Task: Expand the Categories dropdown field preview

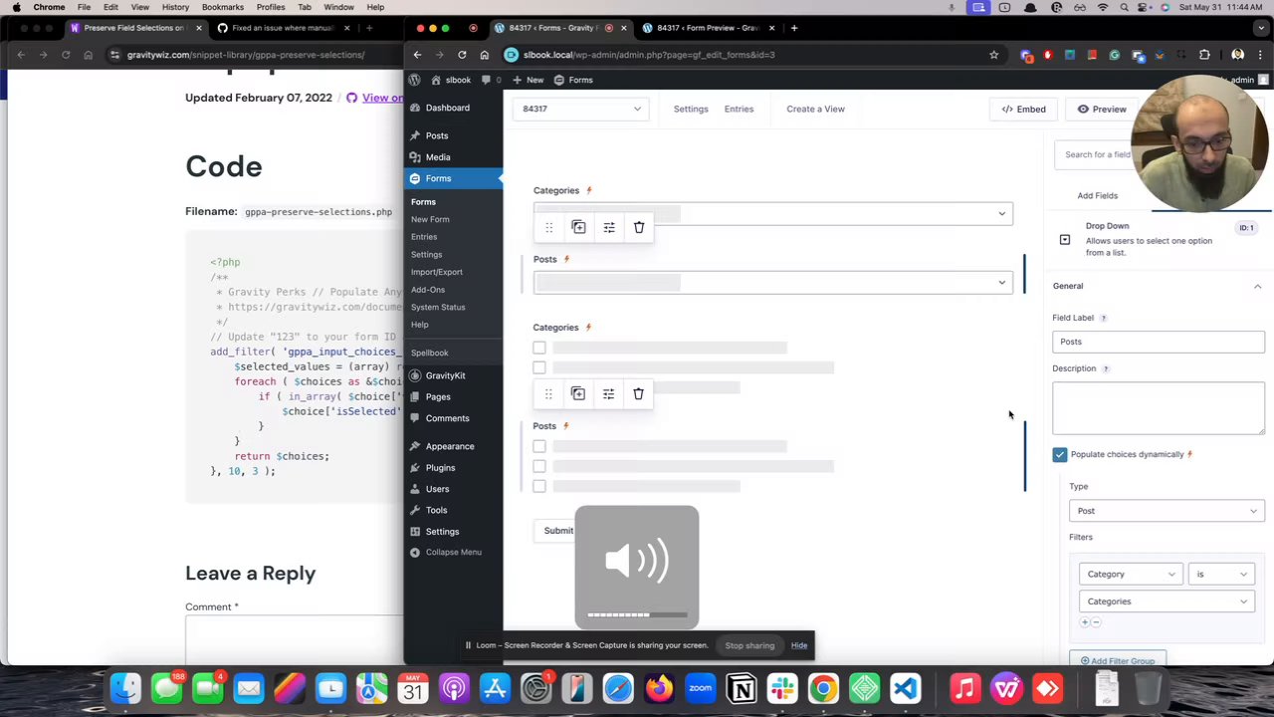Action: pyautogui.click(x=772, y=213)
